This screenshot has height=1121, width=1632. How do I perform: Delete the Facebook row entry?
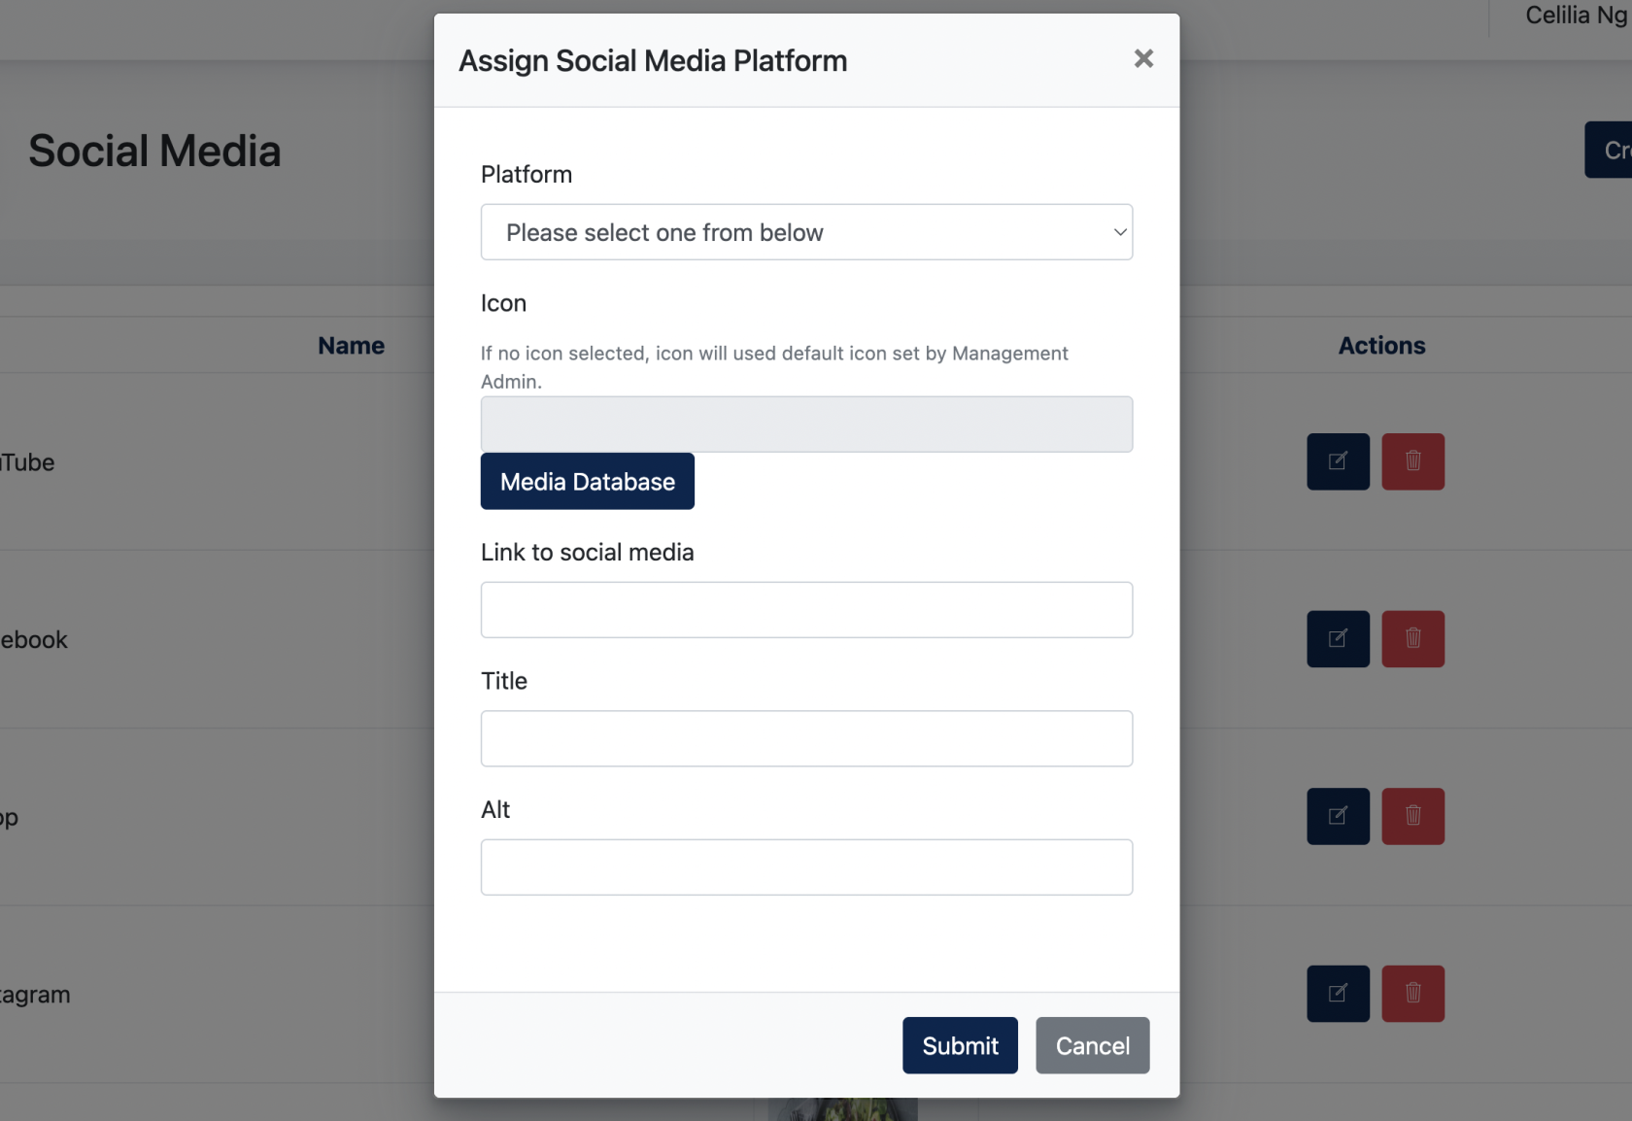1412,639
